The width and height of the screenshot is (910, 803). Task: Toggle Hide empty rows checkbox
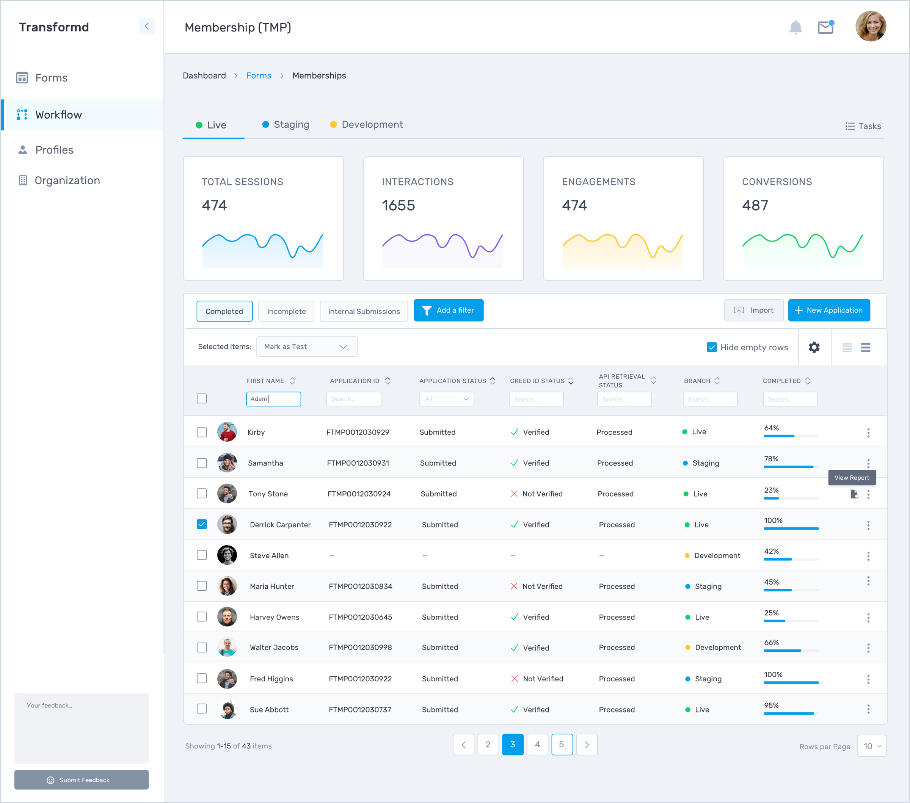(x=711, y=347)
